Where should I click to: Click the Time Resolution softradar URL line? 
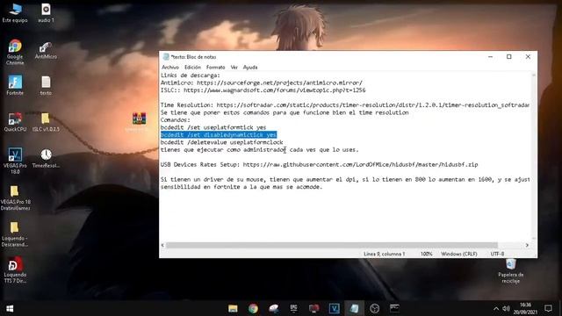(345, 105)
